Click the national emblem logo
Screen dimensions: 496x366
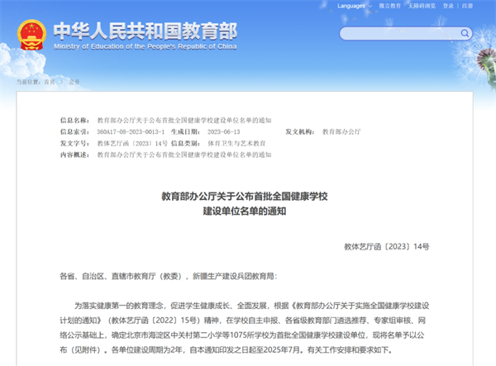pos(31,35)
